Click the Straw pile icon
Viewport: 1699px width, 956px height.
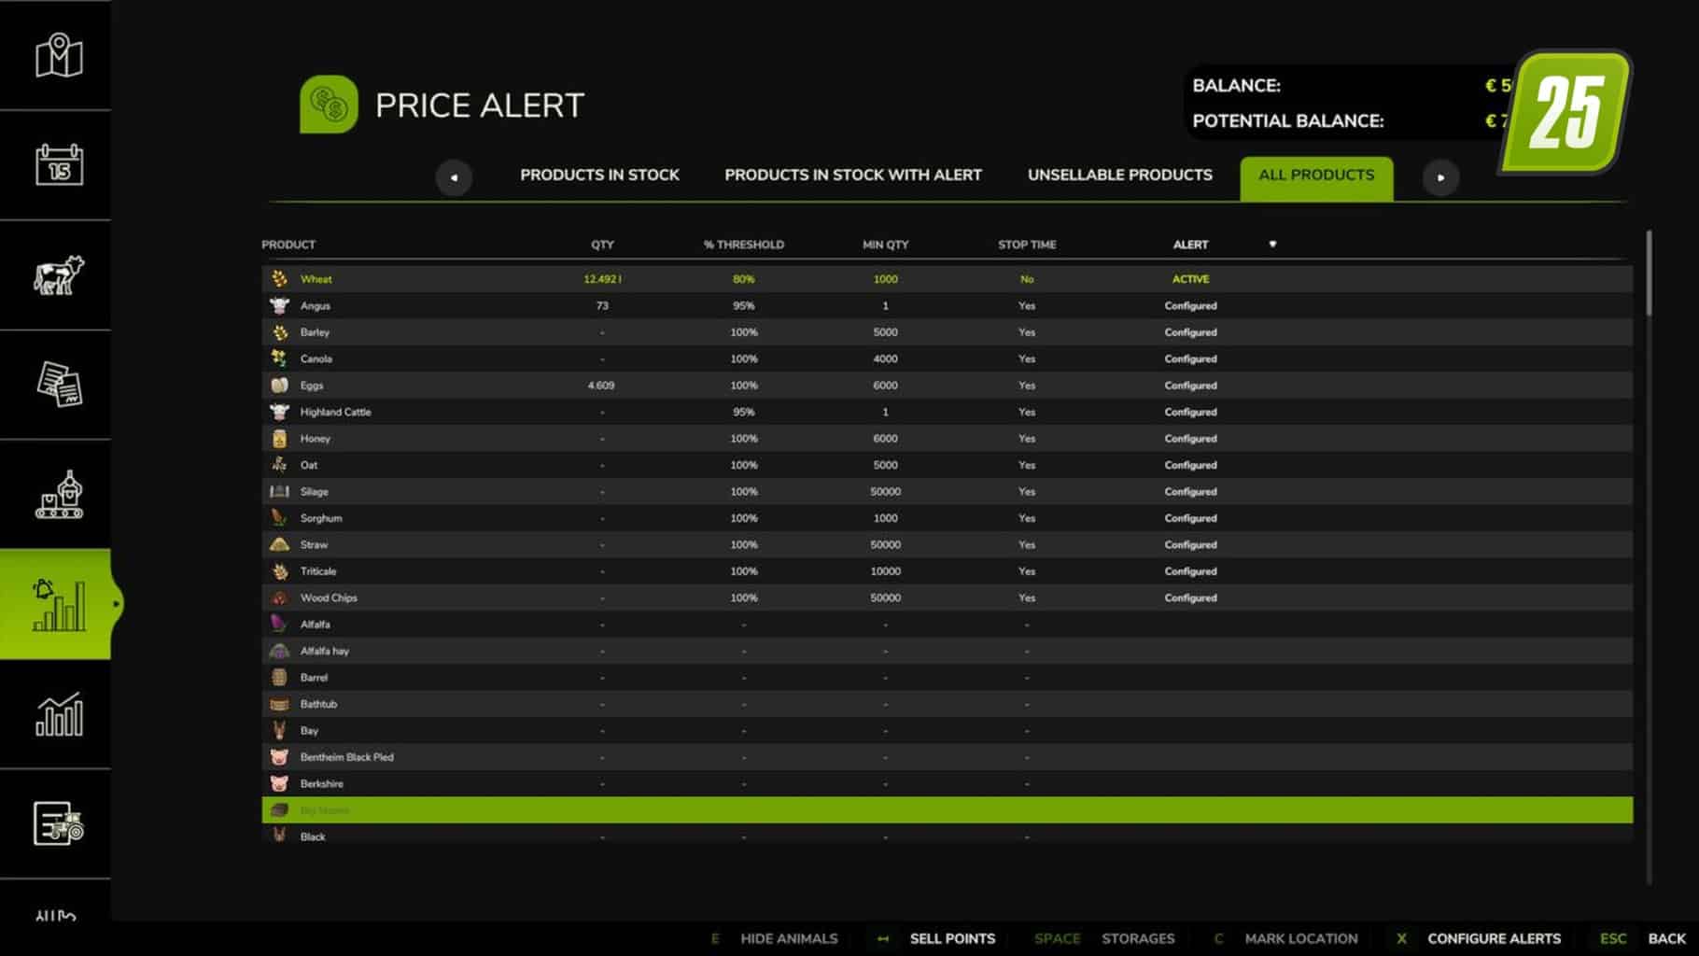[279, 544]
